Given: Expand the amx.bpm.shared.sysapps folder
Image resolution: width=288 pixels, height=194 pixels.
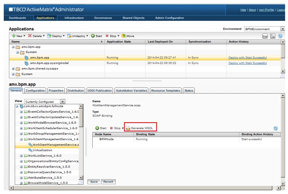Looking at the screenshot, I should click(13, 69).
